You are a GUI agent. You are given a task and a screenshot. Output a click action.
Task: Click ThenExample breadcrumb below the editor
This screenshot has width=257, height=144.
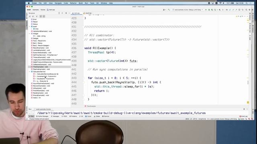[x=90, y=106]
